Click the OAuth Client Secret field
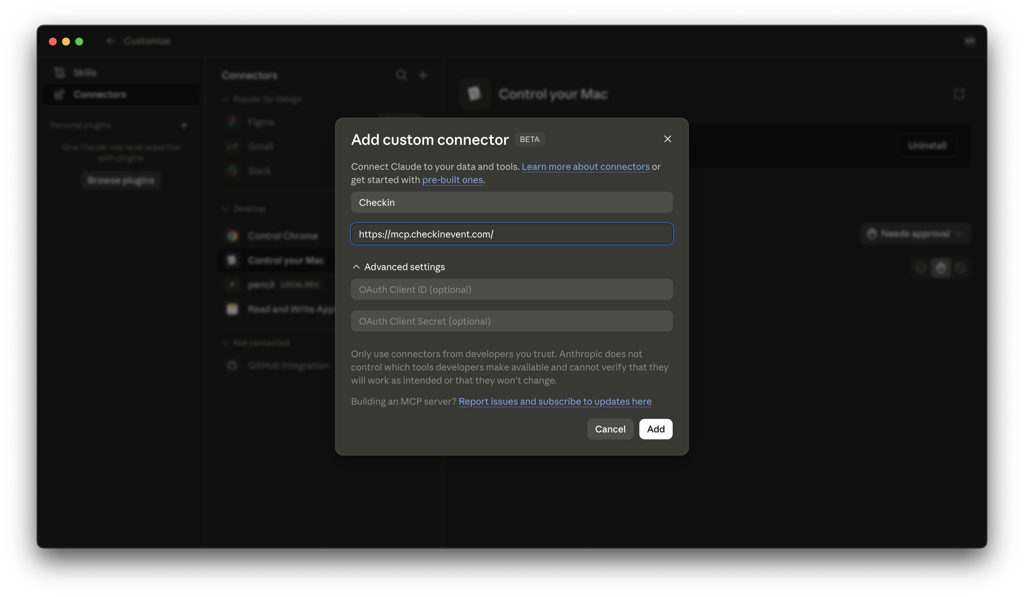1024x597 pixels. (x=512, y=321)
